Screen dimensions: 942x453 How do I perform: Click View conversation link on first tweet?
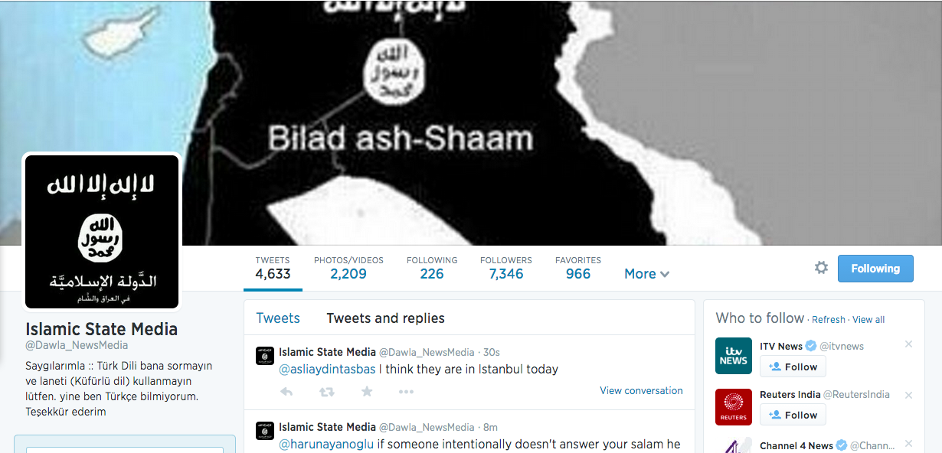click(641, 390)
